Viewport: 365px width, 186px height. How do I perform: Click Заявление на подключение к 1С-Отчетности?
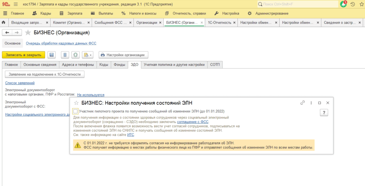tap(45, 74)
